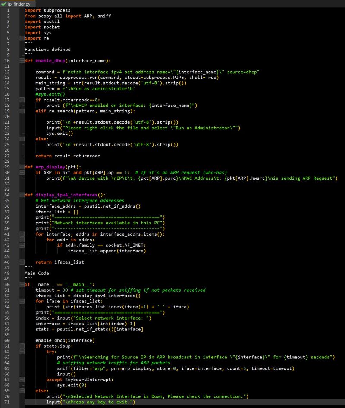Click 'Select network interface:' prompt string
Screen dimensions: 345x408
point(110,318)
